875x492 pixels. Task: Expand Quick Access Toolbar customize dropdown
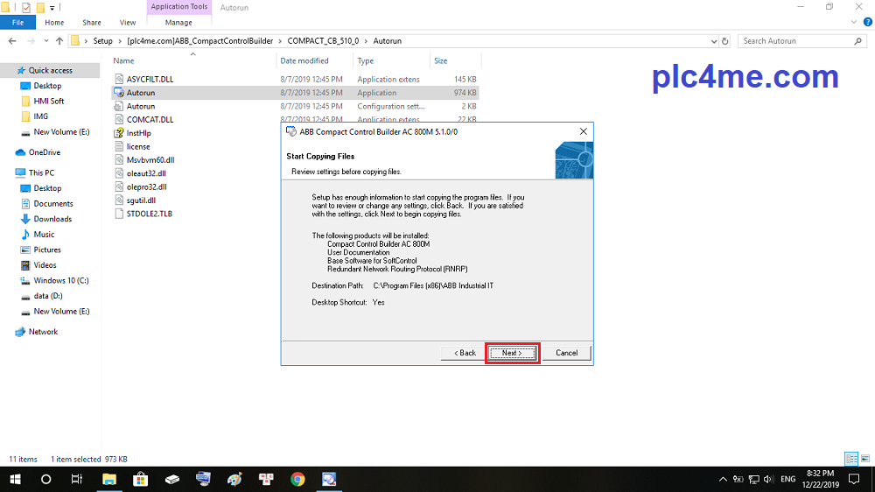coord(52,7)
